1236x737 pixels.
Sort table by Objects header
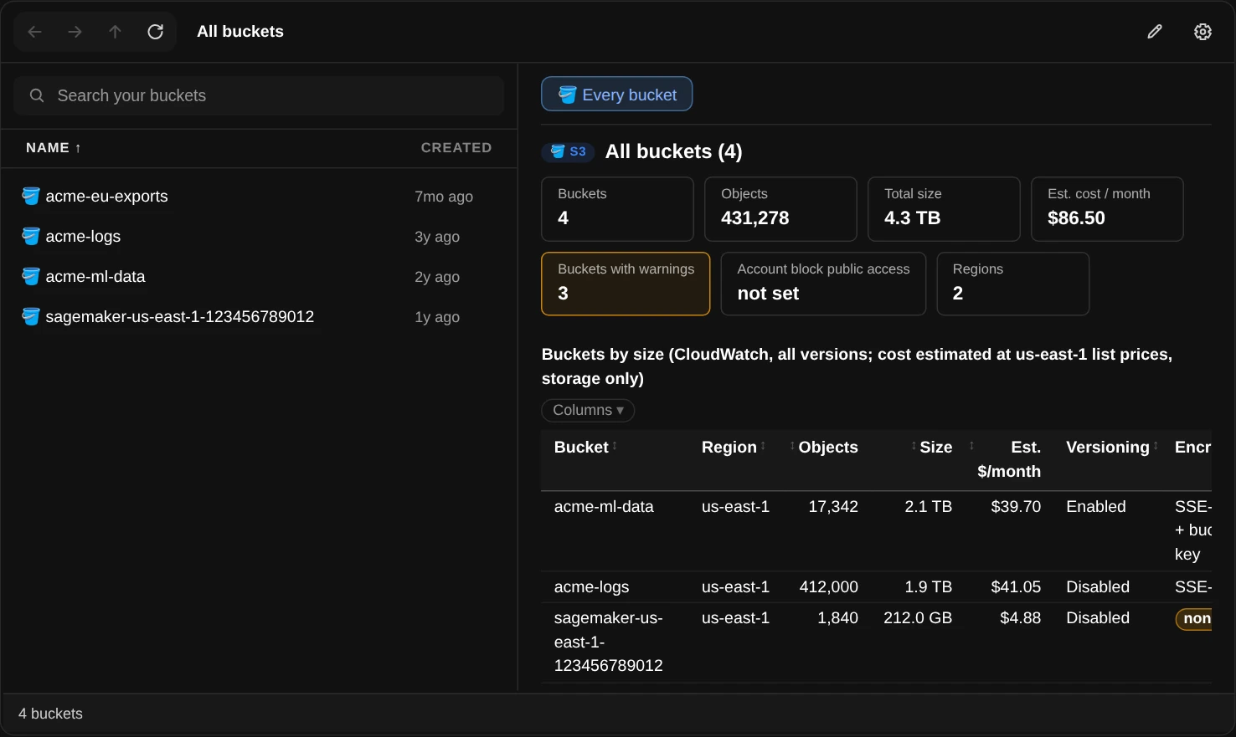coord(824,447)
